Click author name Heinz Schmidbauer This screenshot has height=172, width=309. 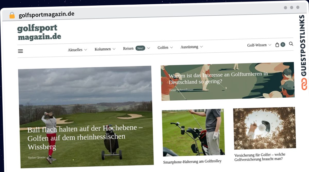tap(181, 90)
